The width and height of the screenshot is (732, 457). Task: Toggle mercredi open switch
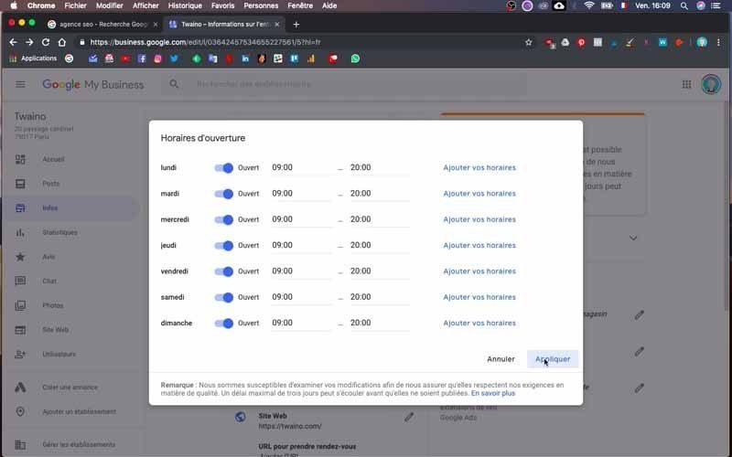point(223,219)
